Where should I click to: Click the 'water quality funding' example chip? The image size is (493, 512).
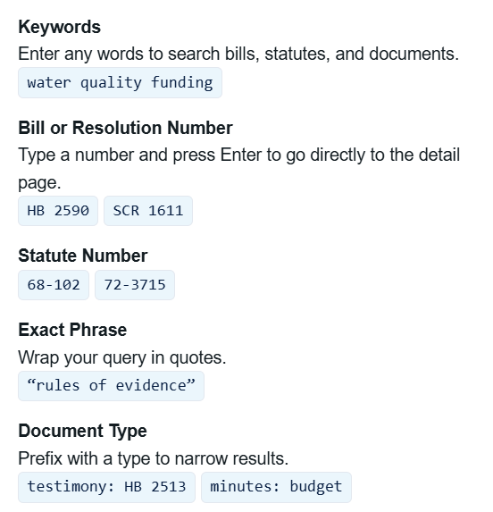(120, 82)
